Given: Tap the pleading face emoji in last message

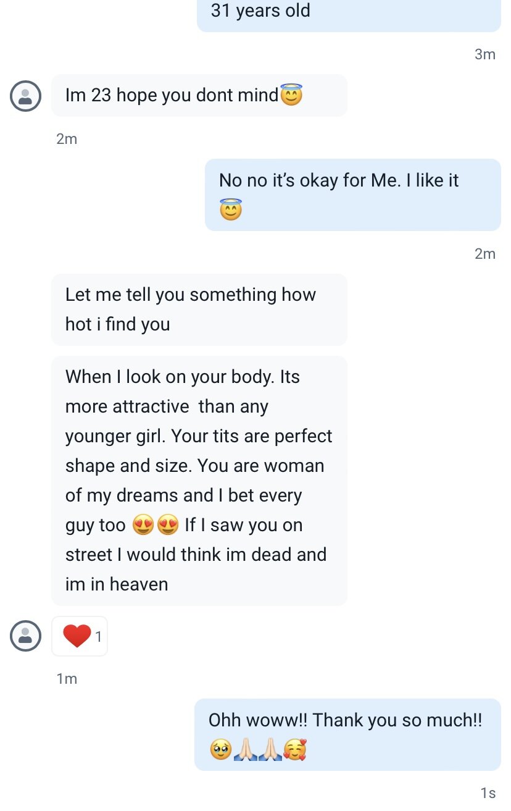Looking at the screenshot, I should 220,751.
